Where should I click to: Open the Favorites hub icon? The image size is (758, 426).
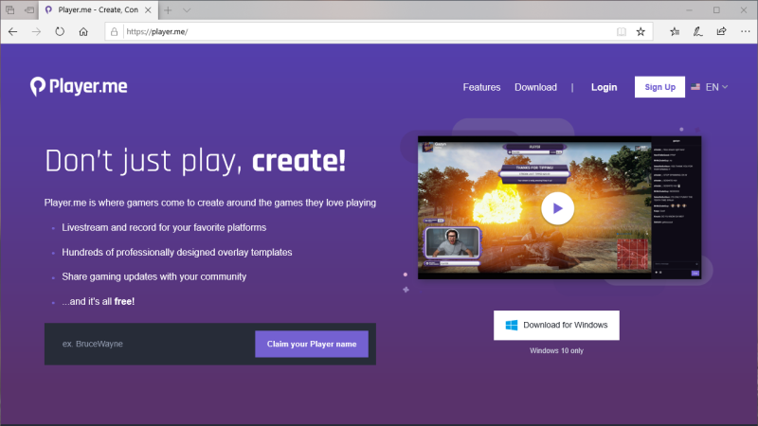click(675, 32)
